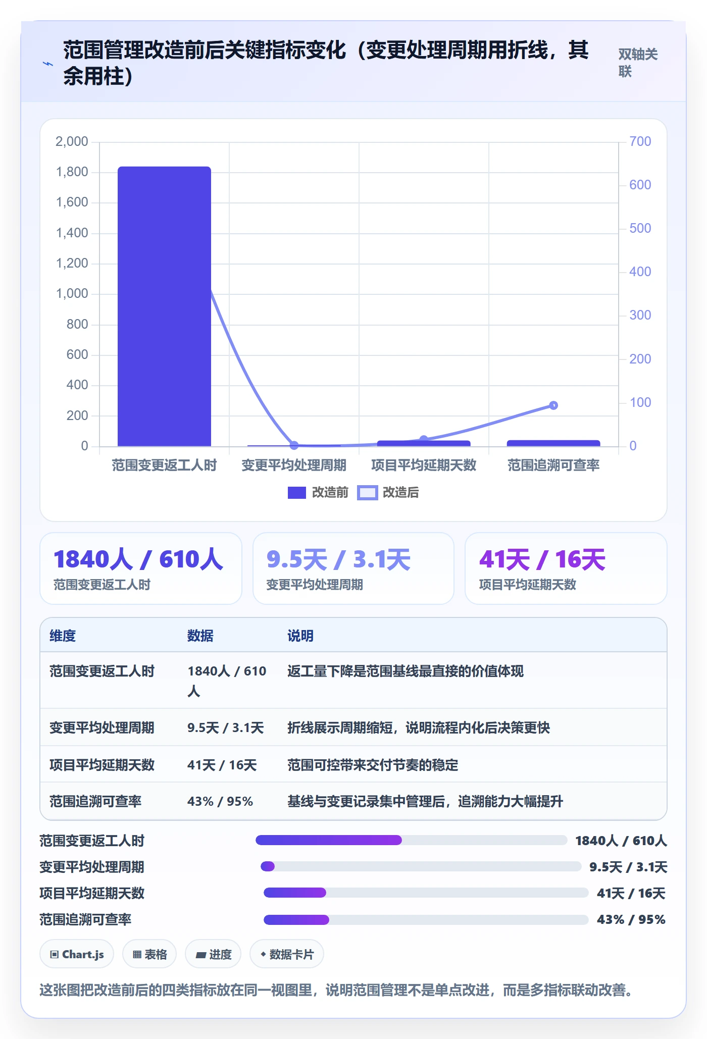Click the lightning bolt icon beside the title
Viewport: 707px width, 1039px height.
pyautogui.click(x=48, y=64)
